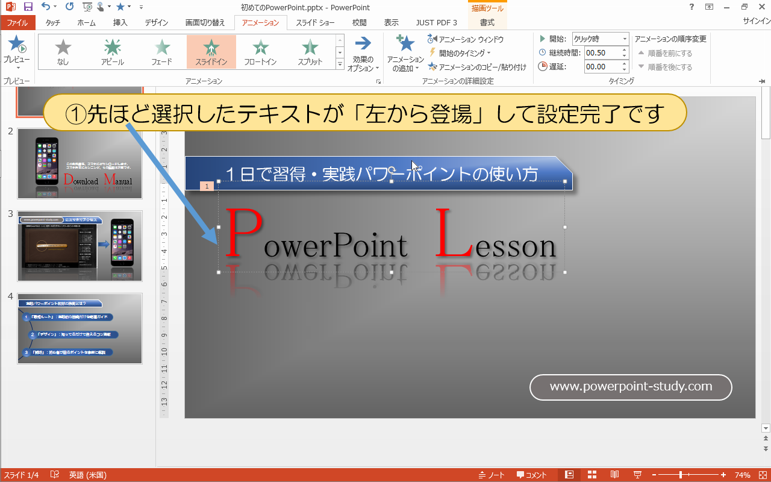
Task: Switch to the Transitions (画面切り替え) tab
Action: pos(205,23)
